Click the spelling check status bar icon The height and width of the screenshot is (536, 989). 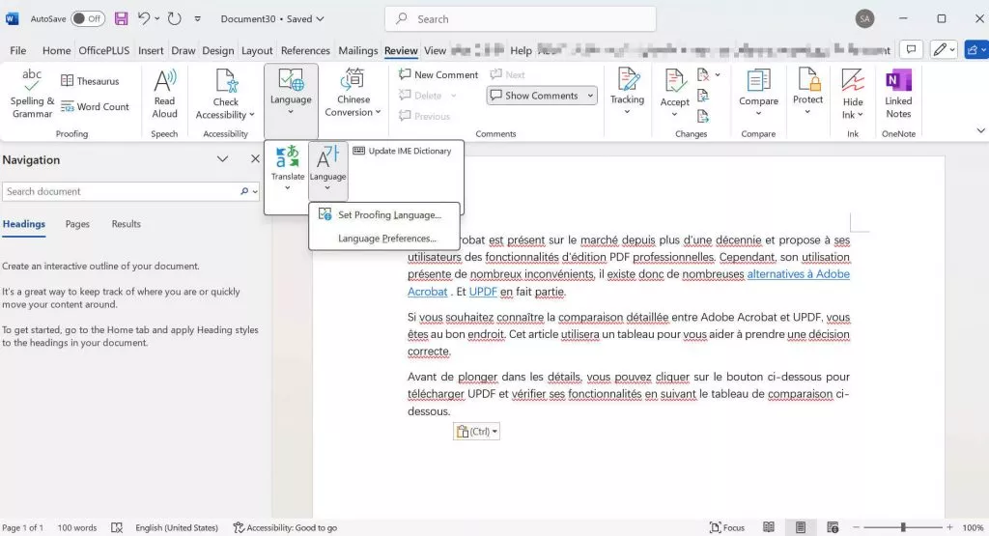(117, 528)
